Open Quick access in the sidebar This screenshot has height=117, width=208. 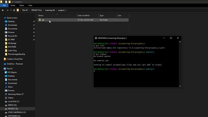(x=12, y=18)
